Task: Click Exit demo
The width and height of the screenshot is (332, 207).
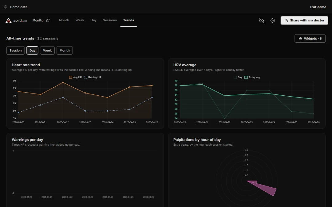Action: coord(318,7)
